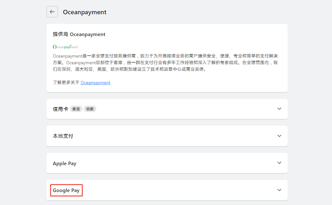Viewport: 332px width, 205px height.
Task: Click the back arrow button
Action: [52, 12]
